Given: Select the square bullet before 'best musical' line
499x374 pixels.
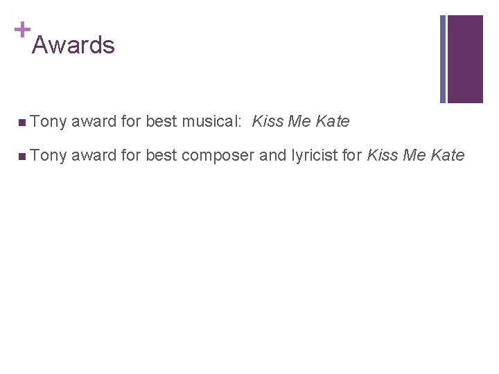Looking at the screenshot, I should [x=22, y=123].
